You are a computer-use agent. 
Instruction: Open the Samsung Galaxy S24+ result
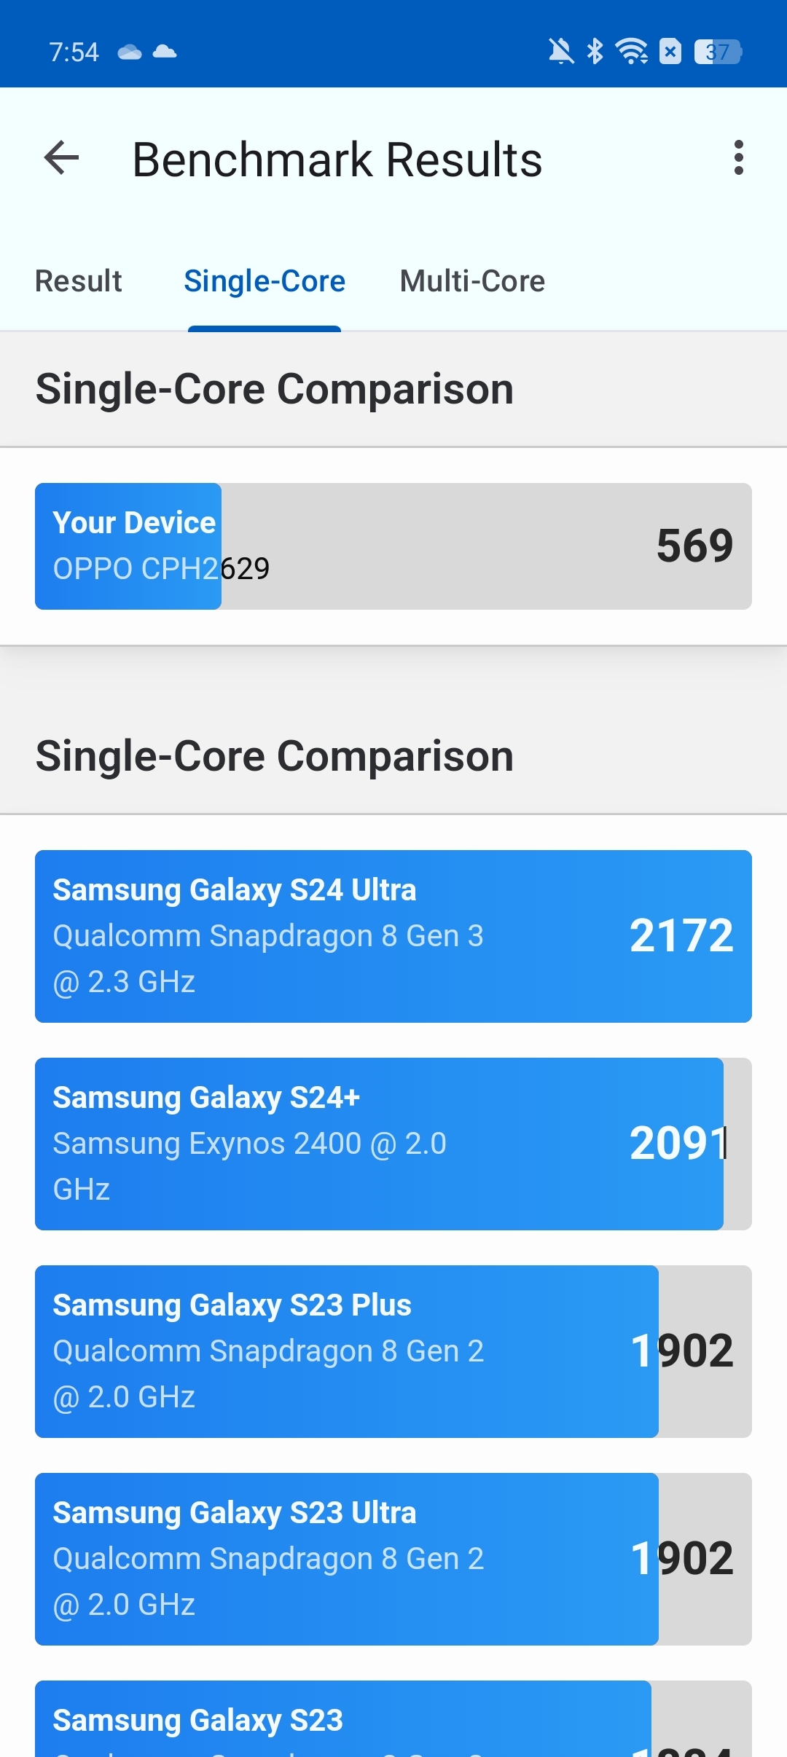[x=393, y=1144]
